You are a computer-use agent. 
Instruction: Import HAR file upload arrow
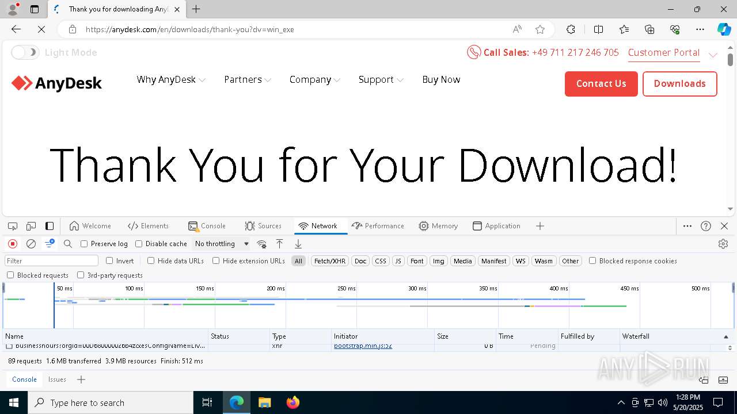[x=280, y=244]
